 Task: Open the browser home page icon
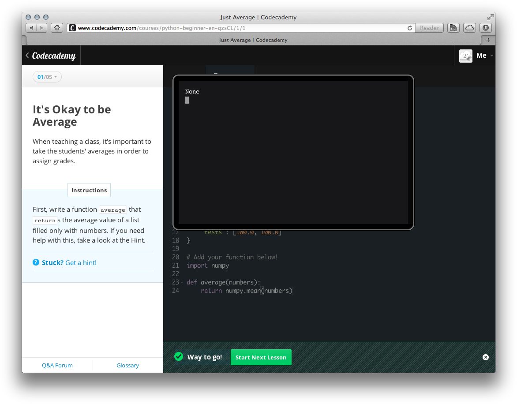57,28
